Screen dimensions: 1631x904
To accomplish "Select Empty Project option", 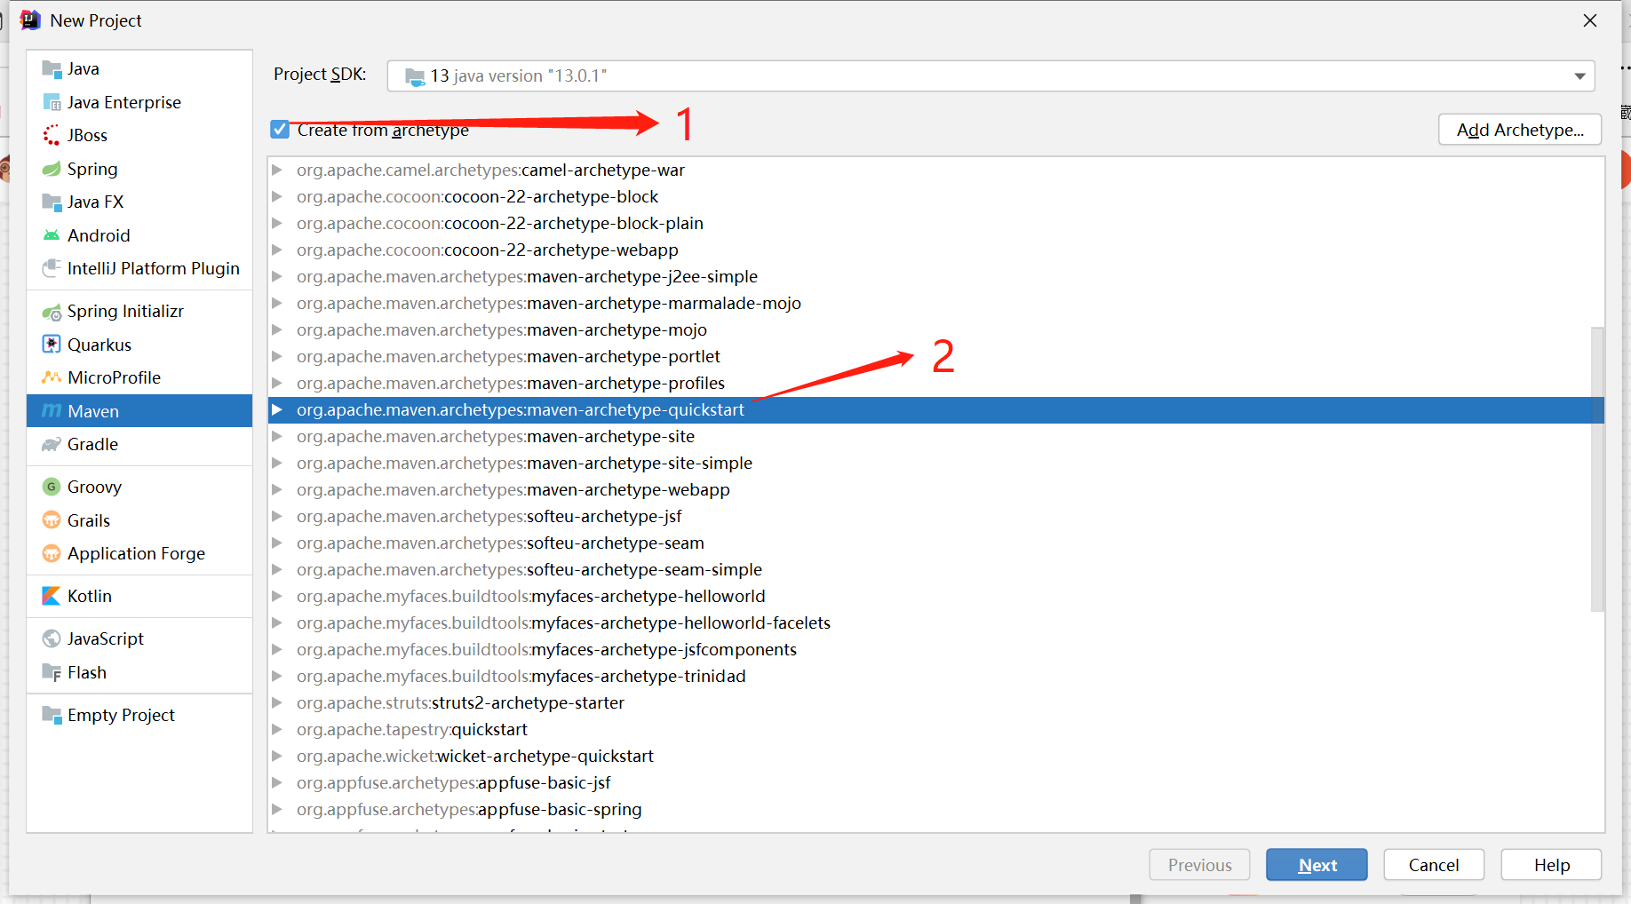I will tap(139, 715).
